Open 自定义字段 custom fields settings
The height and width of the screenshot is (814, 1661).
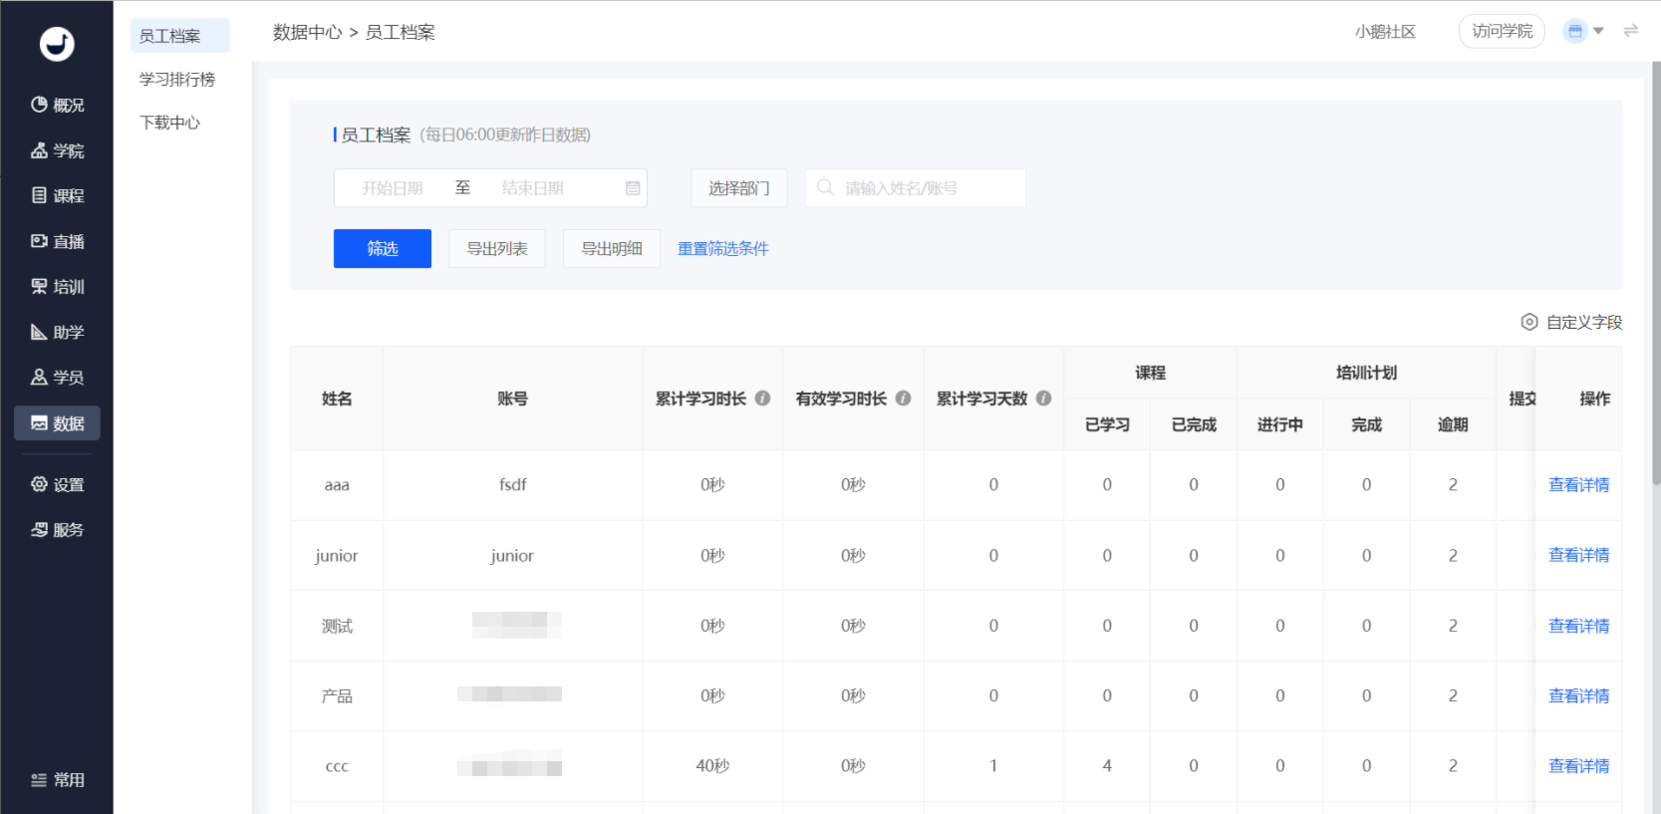coord(1571,322)
